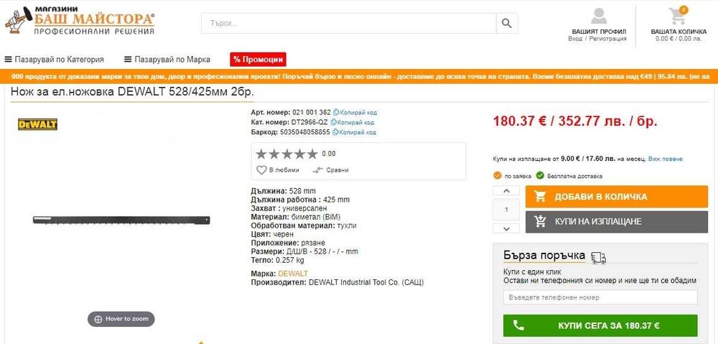Click the БАШ МАЙСТОРА store logo
Screen dimensions: 718x344
coord(80,20)
